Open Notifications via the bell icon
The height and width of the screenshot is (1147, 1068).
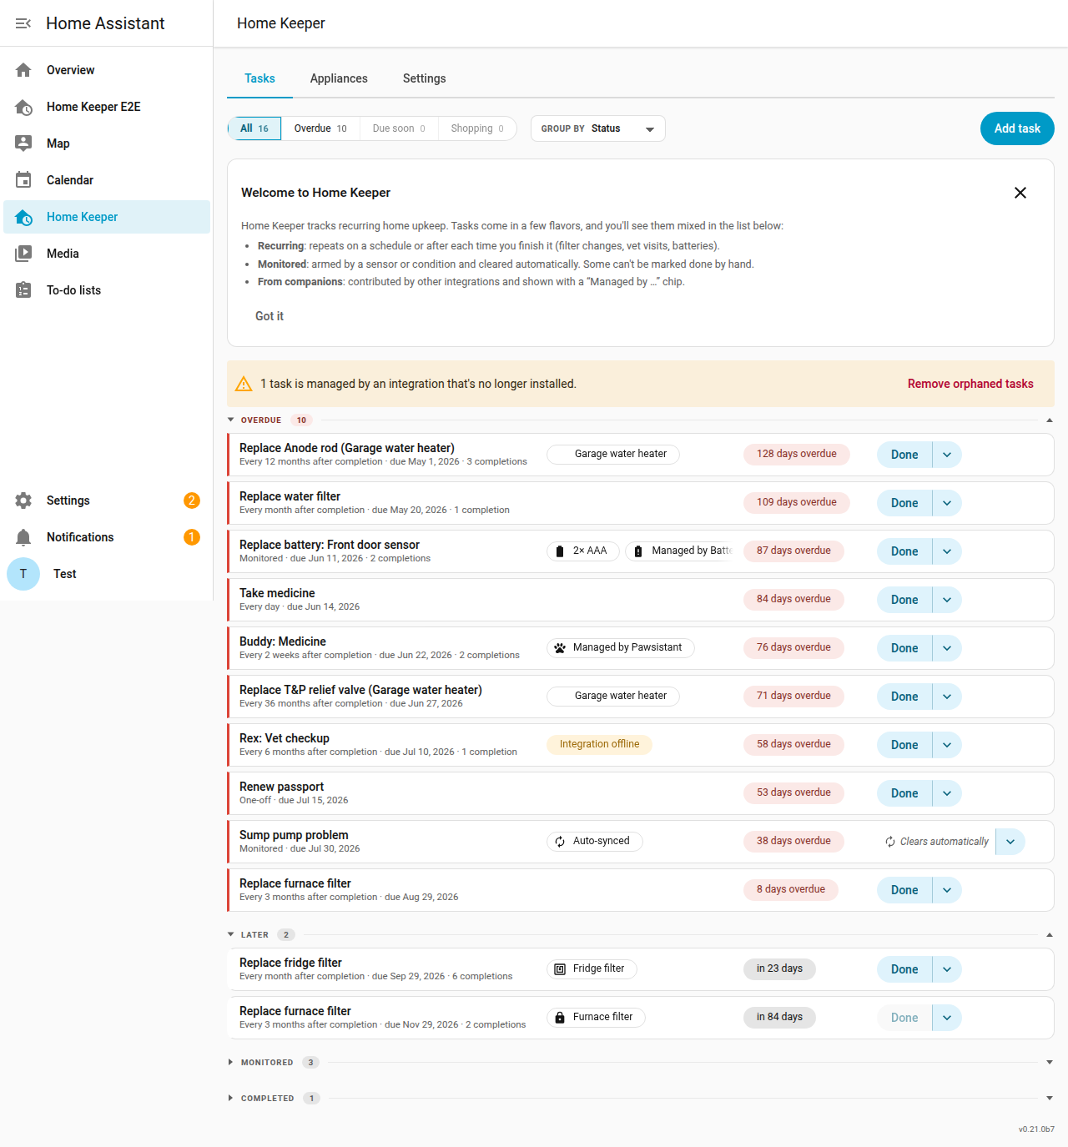[x=23, y=537]
